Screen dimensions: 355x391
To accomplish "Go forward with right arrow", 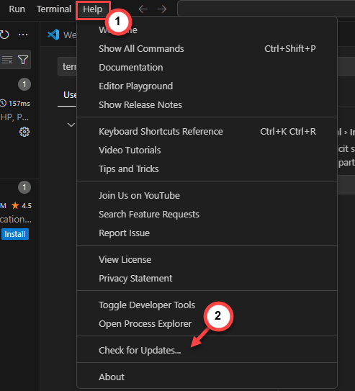I will pos(162,9).
